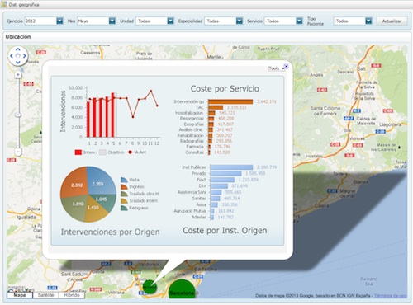The height and width of the screenshot is (305, 413).
Task: Toggle the Interv. legend red swatch
Action: (x=78, y=152)
